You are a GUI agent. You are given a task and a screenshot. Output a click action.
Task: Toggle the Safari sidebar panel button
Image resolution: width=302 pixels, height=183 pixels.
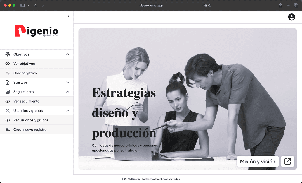pyautogui.click(x=23, y=5)
